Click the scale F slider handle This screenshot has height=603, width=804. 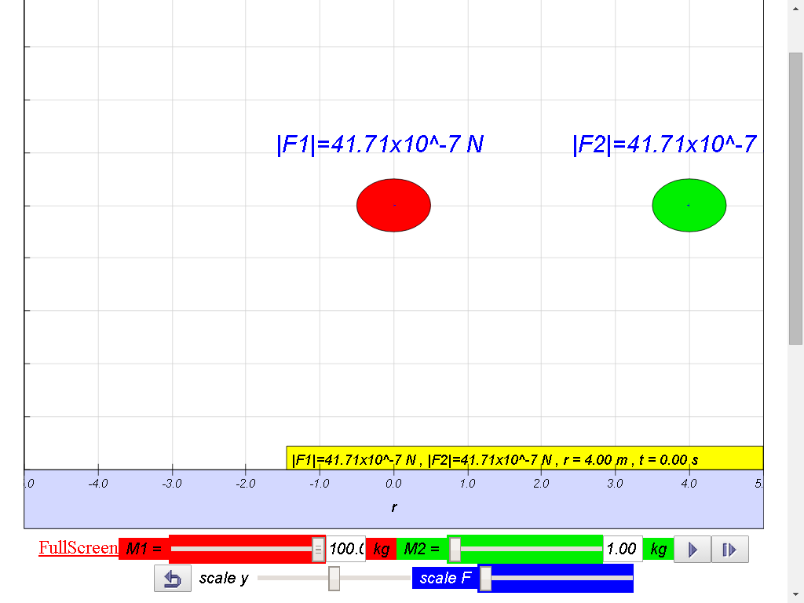click(x=485, y=579)
